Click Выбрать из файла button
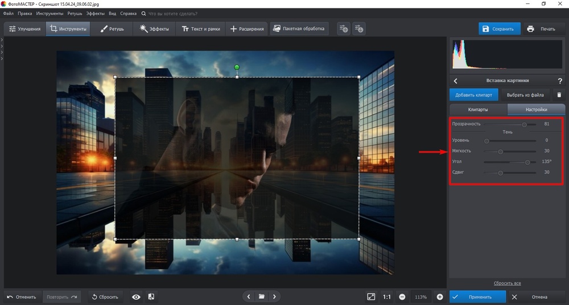 (x=525, y=95)
